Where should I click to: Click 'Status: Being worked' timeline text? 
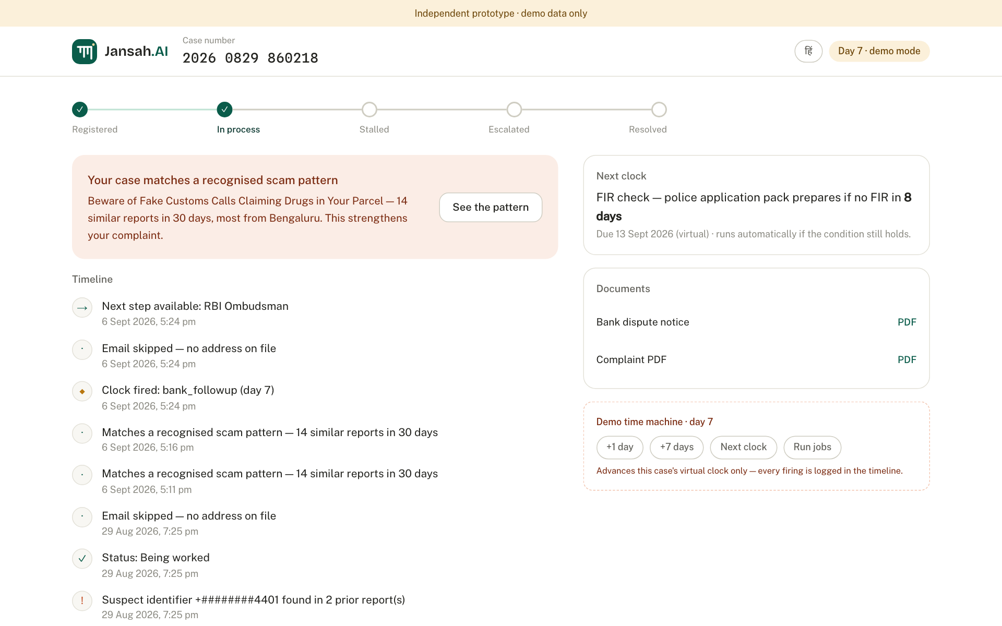click(156, 558)
